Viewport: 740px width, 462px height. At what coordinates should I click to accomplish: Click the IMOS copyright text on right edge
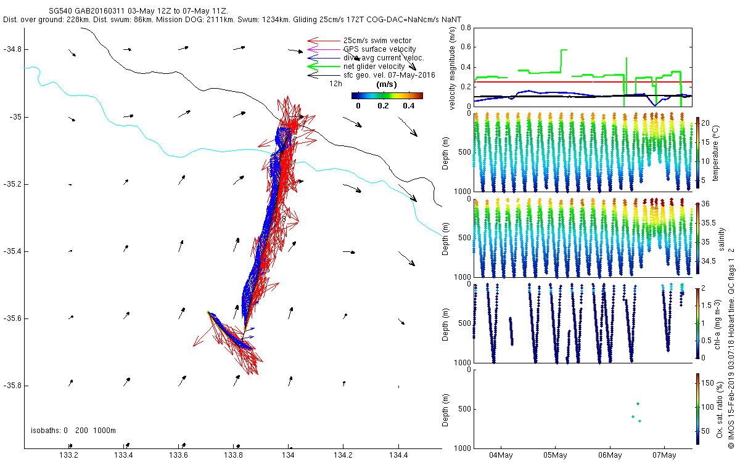coord(731,347)
